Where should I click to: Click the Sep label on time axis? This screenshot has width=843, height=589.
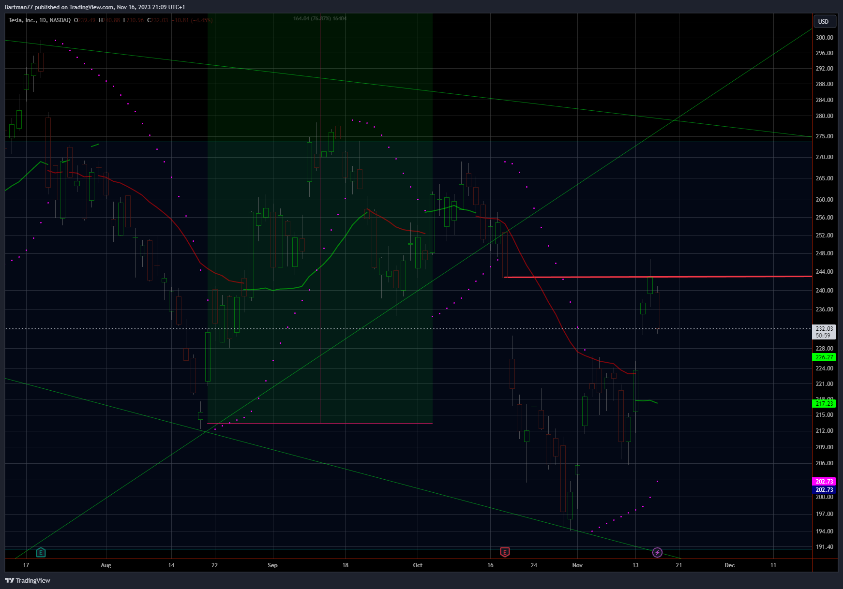tap(272, 565)
